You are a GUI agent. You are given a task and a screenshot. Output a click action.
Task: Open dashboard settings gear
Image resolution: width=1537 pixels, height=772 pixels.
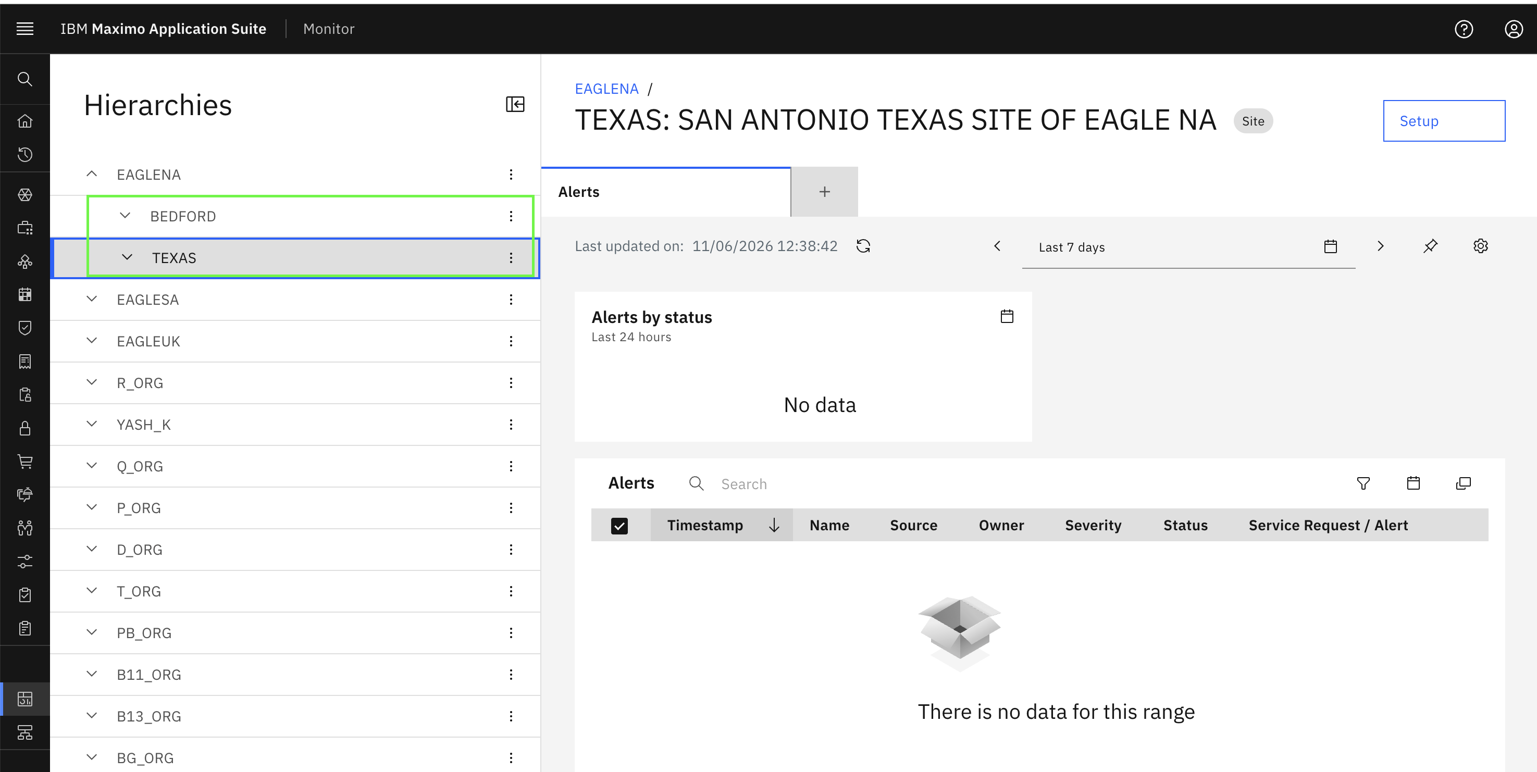1480,246
